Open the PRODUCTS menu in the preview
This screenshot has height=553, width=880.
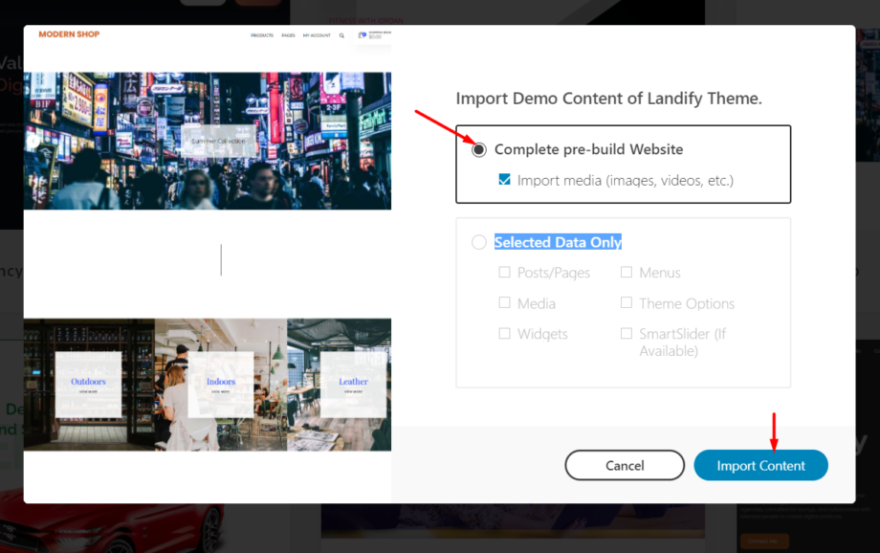[x=262, y=35]
